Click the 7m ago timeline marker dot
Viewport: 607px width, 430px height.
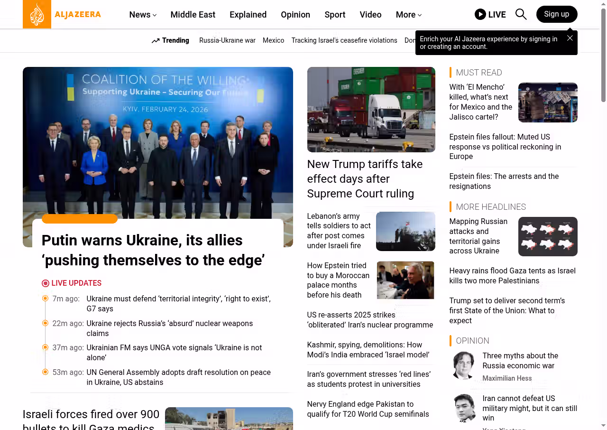46,299
